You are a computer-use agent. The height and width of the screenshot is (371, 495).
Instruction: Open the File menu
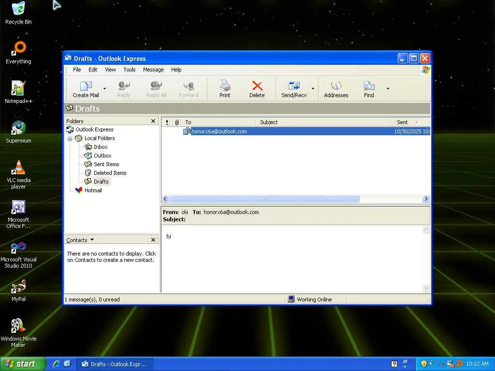click(77, 70)
